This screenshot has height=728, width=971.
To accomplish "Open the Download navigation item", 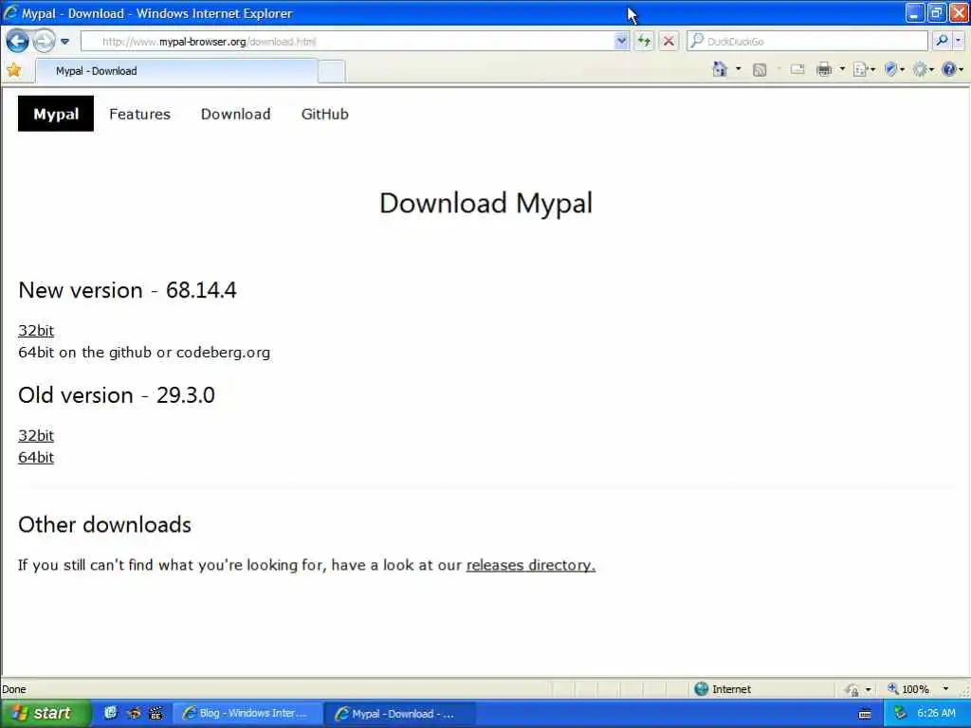I will [236, 114].
